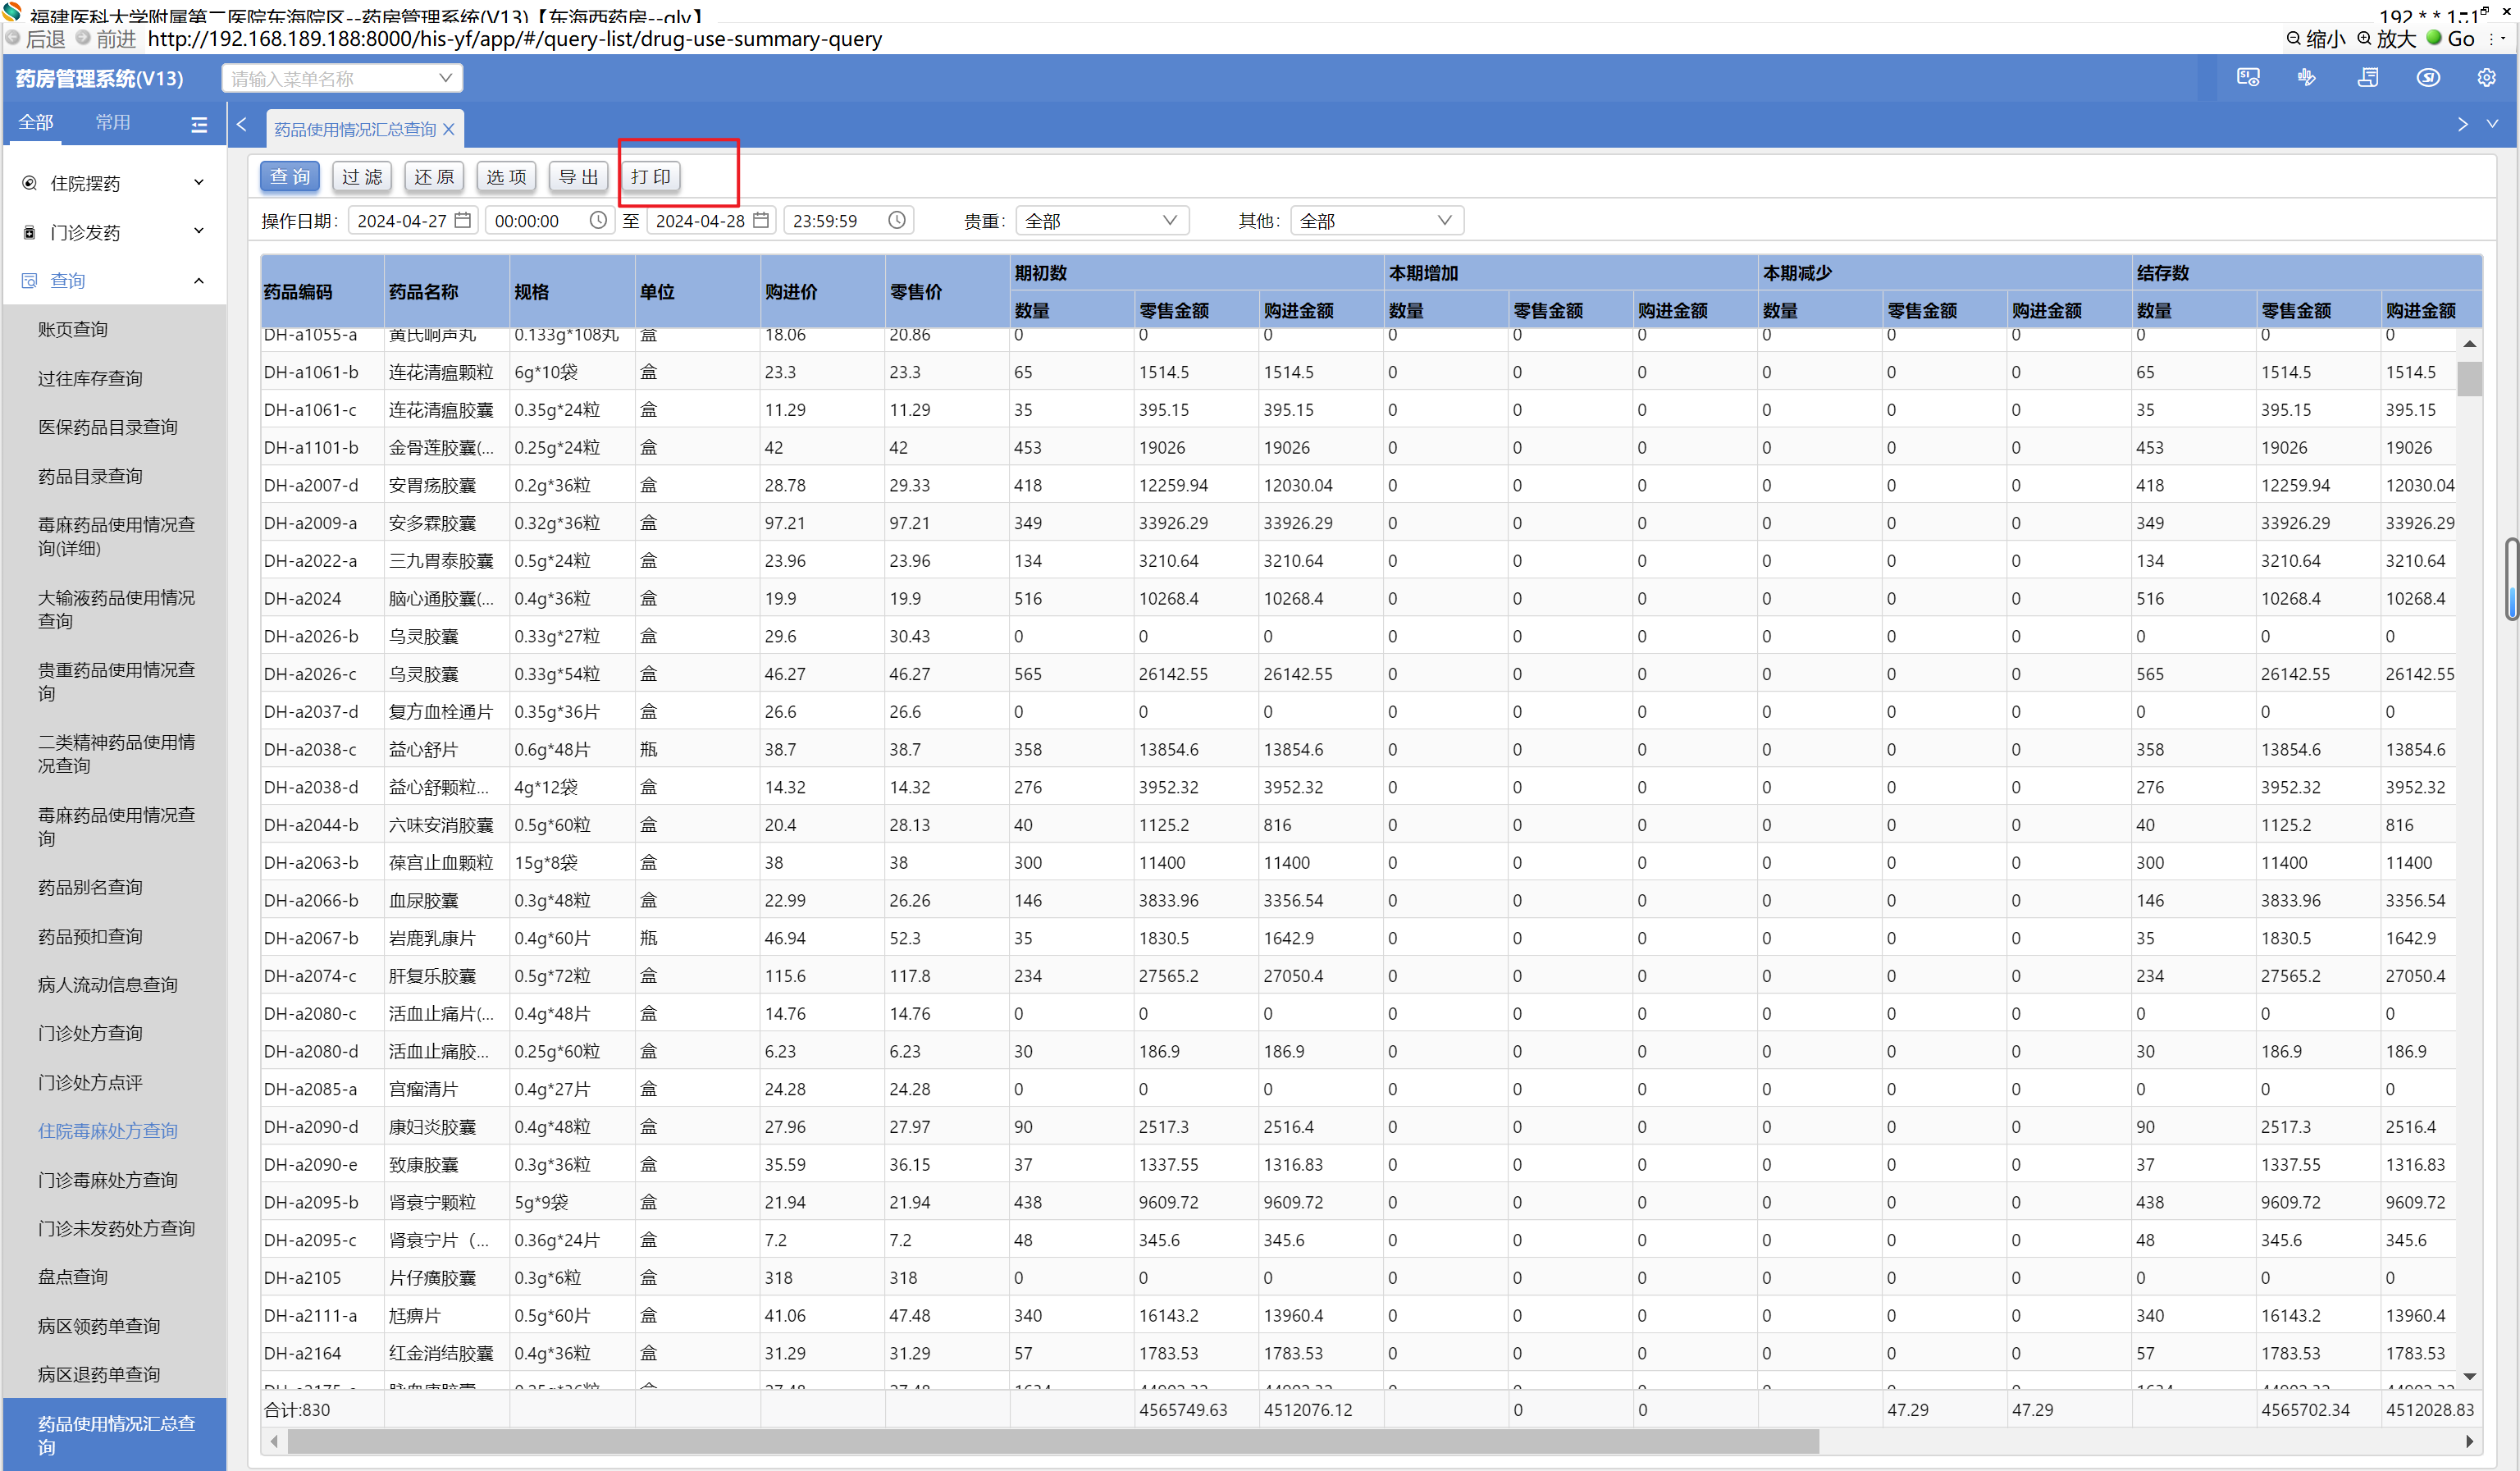Open the start date calendar icon
This screenshot has height=1471, width=2520.
[x=462, y=220]
